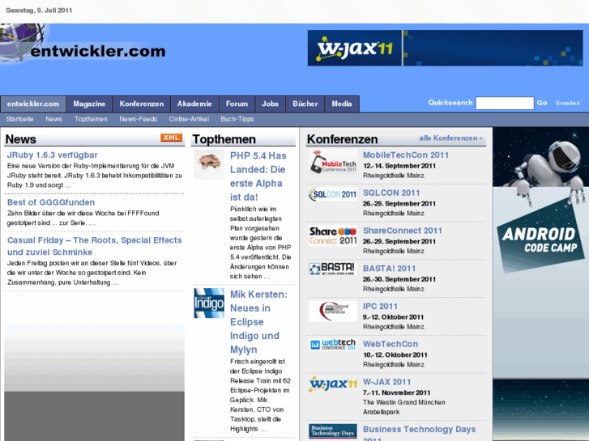Open the webtech conference logo
Image resolution: width=589 pixels, height=441 pixels.
333,344
